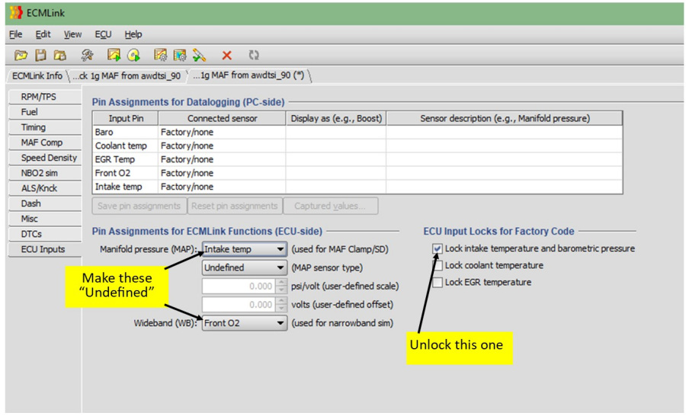The height and width of the screenshot is (416, 686).
Task: Click the psi/volt user-defined scale field
Action: (239, 286)
